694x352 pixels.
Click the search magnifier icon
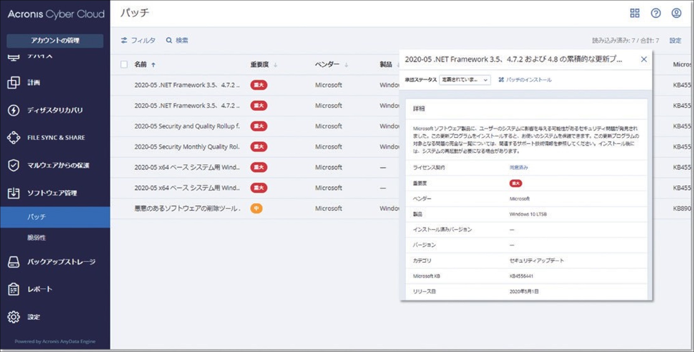pyautogui.click(x=169, y=40)
